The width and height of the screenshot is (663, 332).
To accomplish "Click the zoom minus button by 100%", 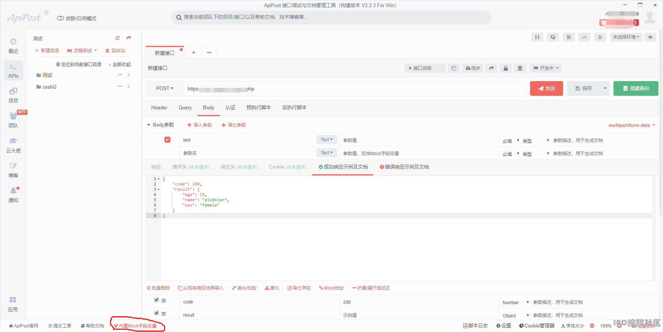I will point(592,326).
